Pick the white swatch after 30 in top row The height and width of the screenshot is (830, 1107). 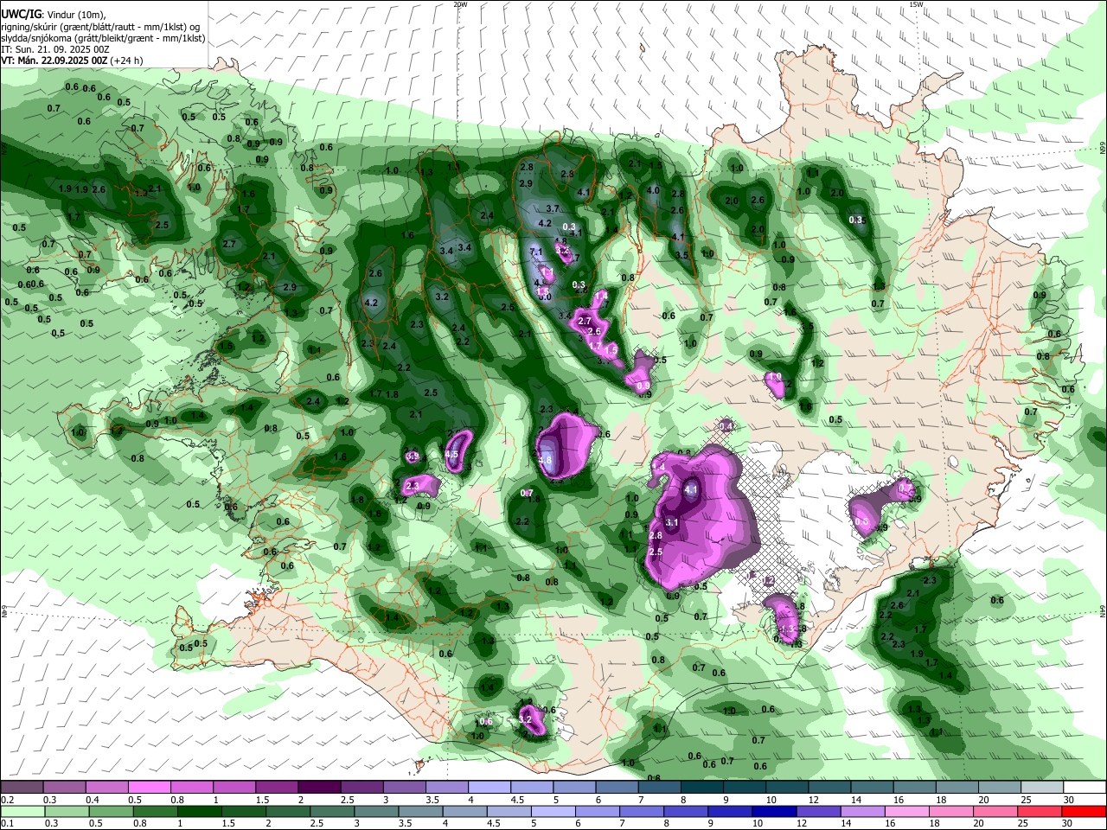point(1085,787)
